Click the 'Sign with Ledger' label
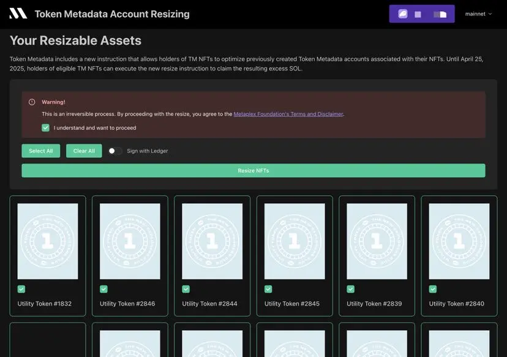Screen dimensions: 507x357 coord(148,151)
